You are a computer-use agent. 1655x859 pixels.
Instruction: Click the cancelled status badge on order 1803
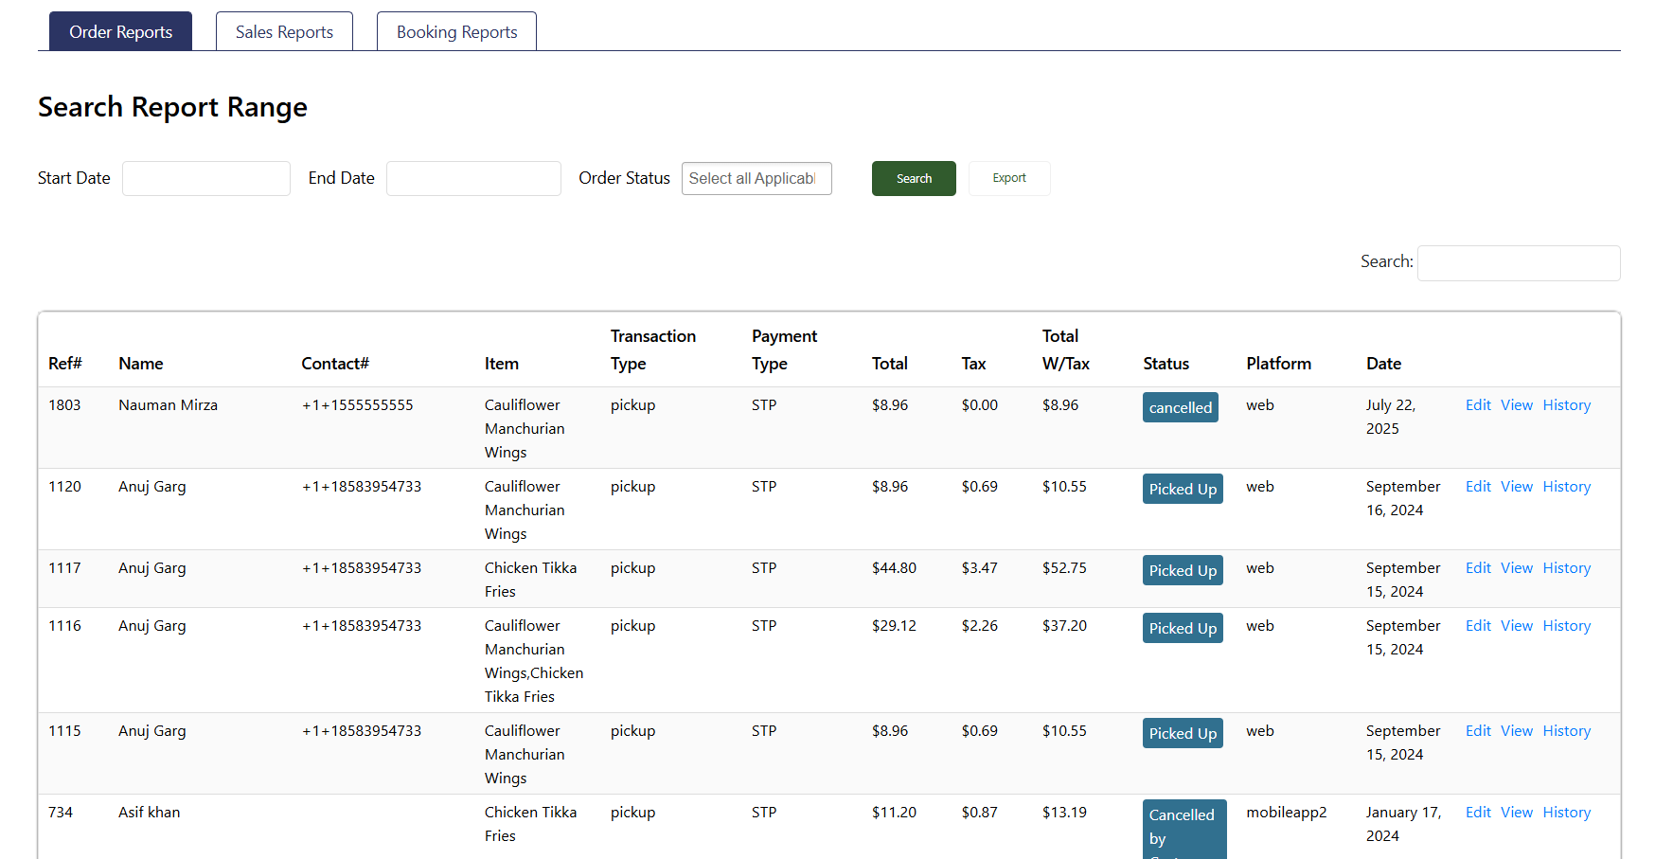click(x=1180, y=408)
